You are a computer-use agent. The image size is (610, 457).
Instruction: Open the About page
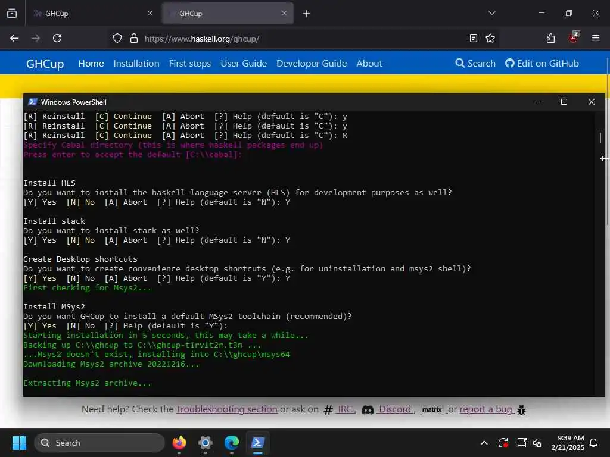pyautogui.click(x=369, y=63)
